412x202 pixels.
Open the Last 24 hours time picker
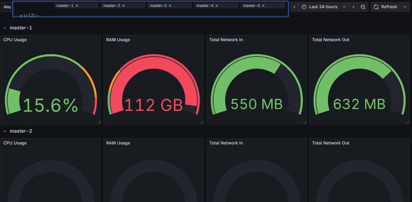pos(324,7)
